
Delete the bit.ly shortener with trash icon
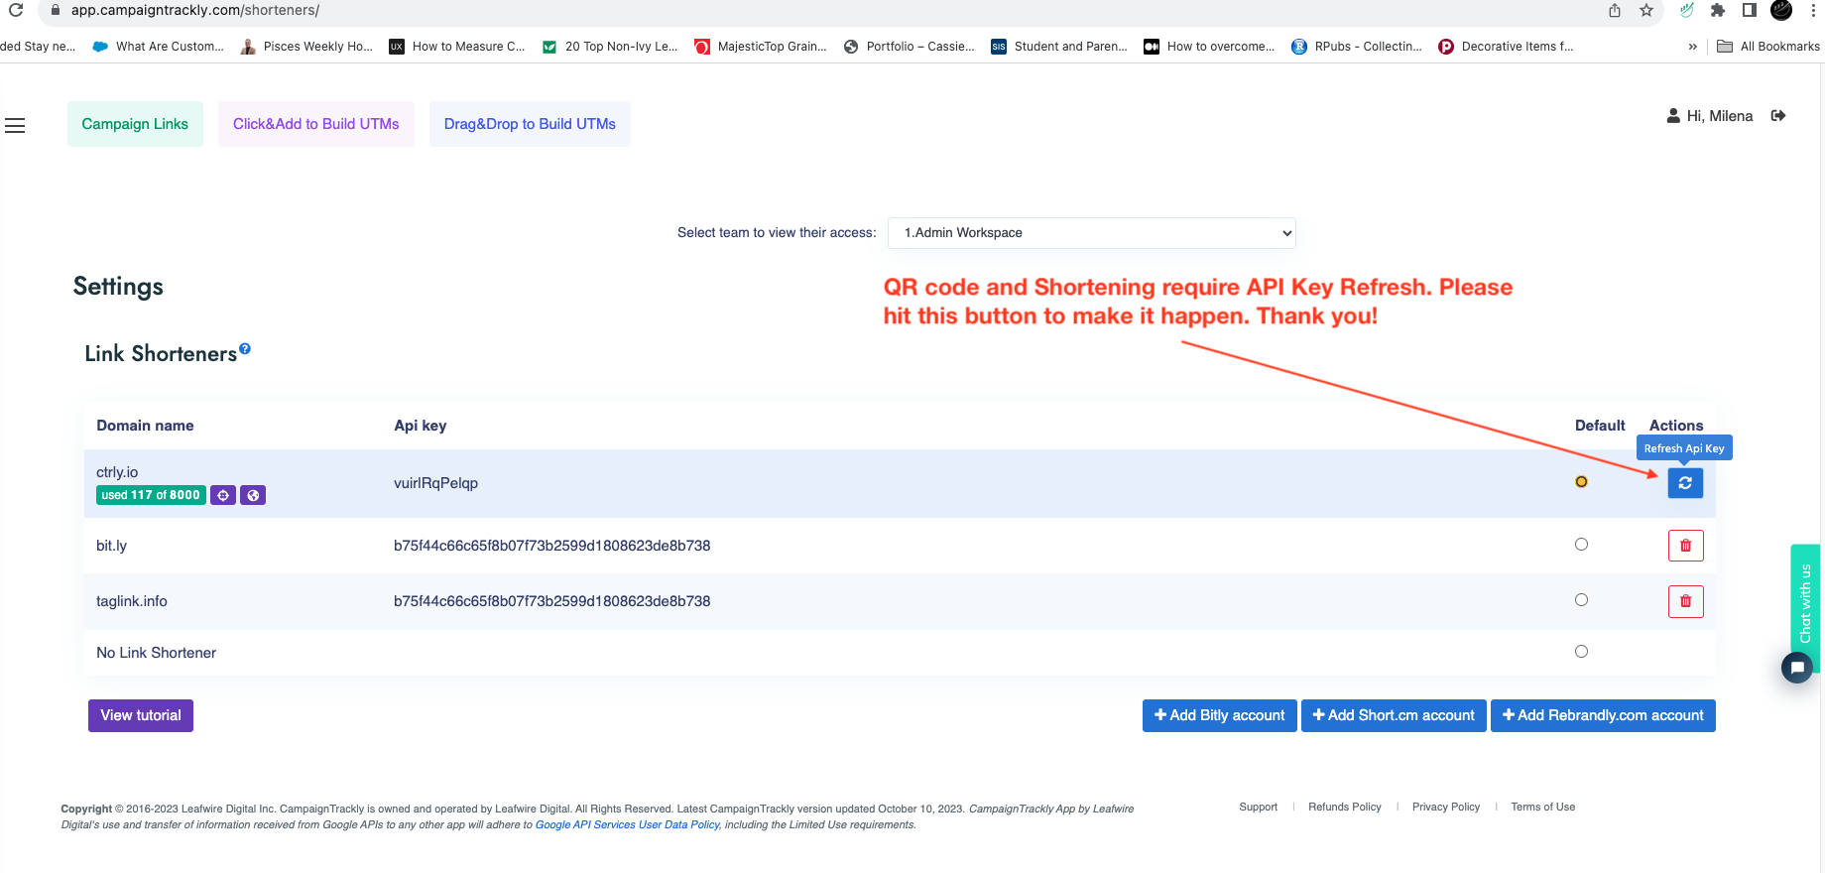(1685, 546)
